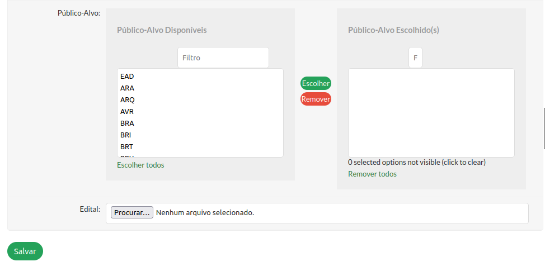The width and height of the screenshot is (545, 271).
Task: Select BRA in the available list
Action: (200, 123)
